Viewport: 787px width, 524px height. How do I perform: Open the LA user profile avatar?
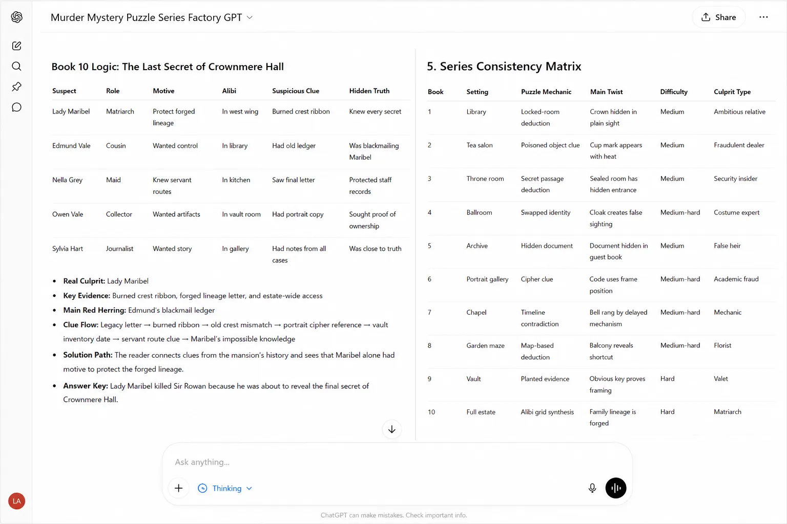click(x=16, y=501)
